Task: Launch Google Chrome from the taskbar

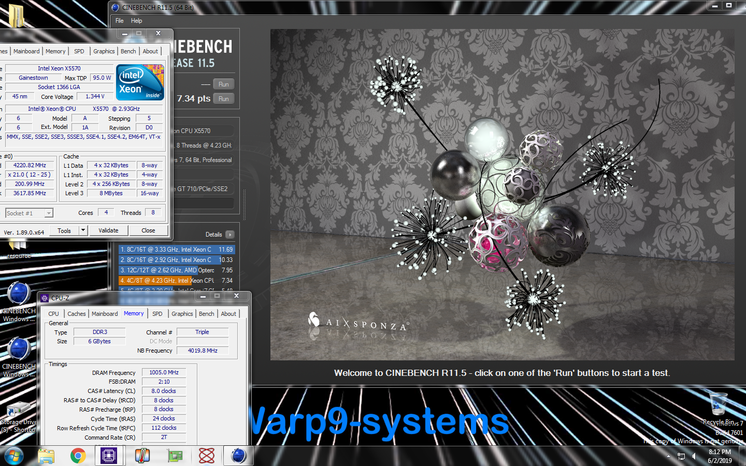Action: 78,456
